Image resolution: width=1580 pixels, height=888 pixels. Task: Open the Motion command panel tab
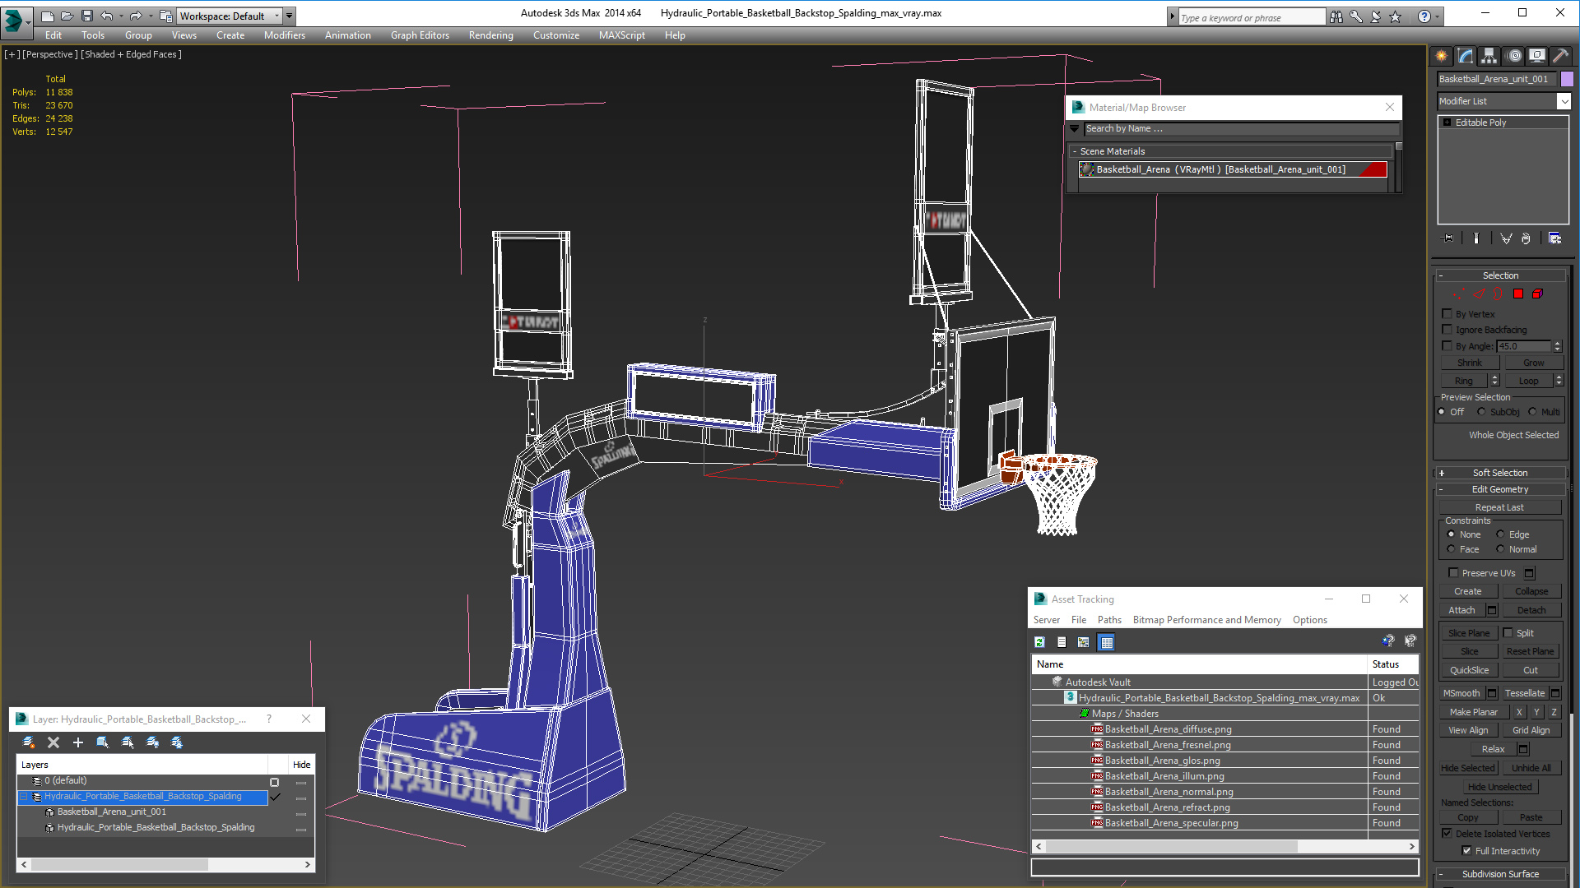pos(1513,56)
